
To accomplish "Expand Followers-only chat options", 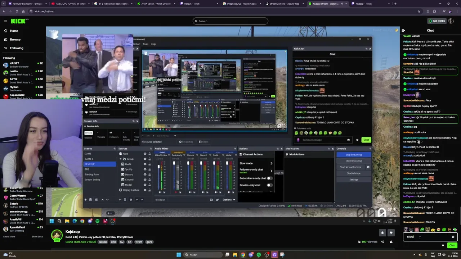I will point(271,171).
